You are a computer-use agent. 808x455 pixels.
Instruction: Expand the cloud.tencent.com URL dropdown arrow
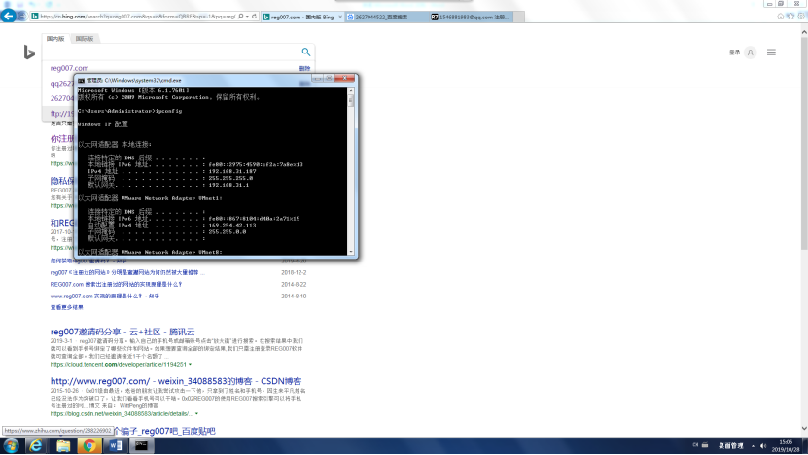[x=191, y=365]
